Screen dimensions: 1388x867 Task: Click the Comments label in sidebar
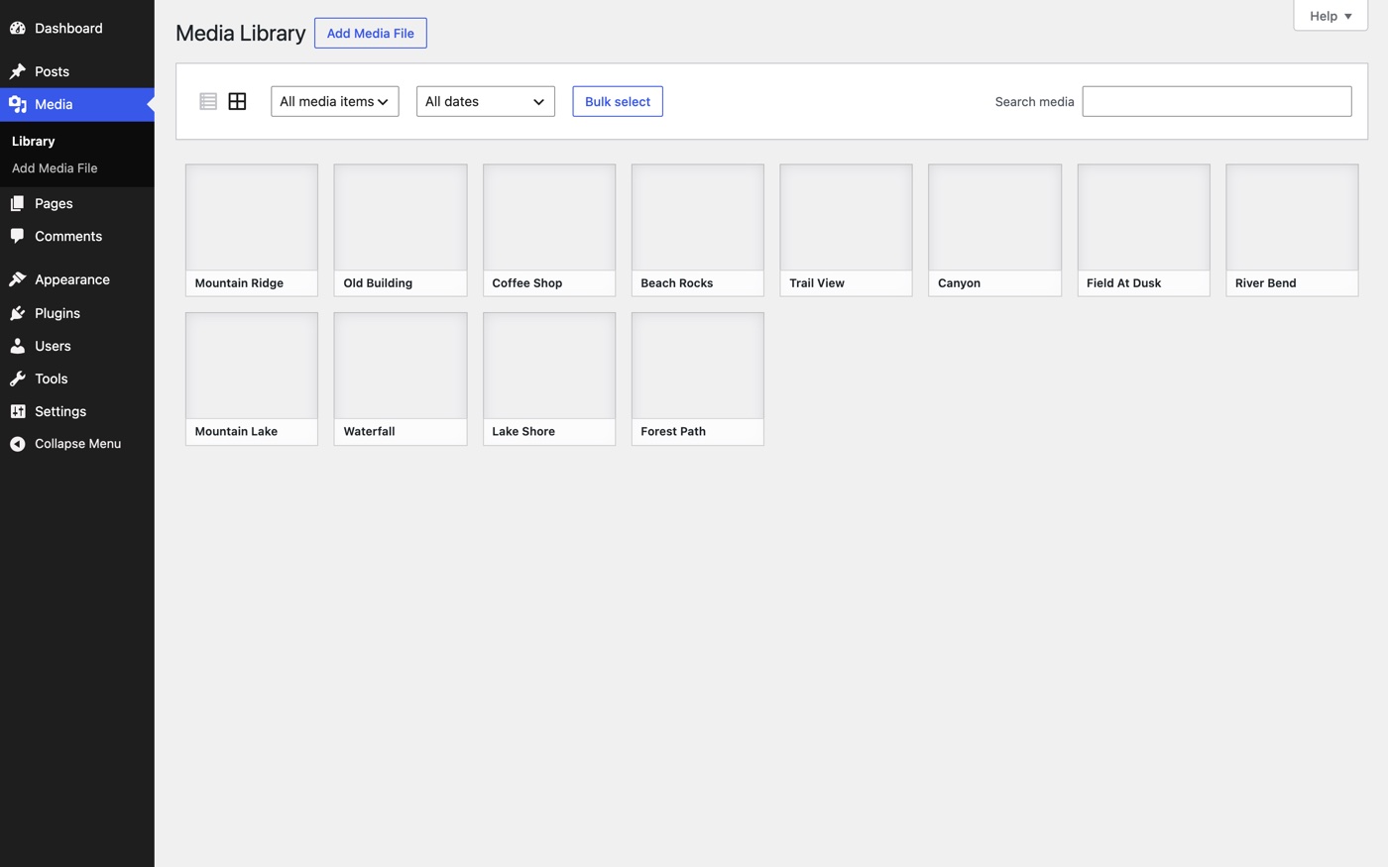(x=68, y=236)
